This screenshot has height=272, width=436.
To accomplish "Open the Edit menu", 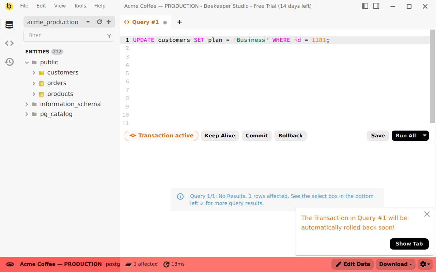I will tap(41, 6).
